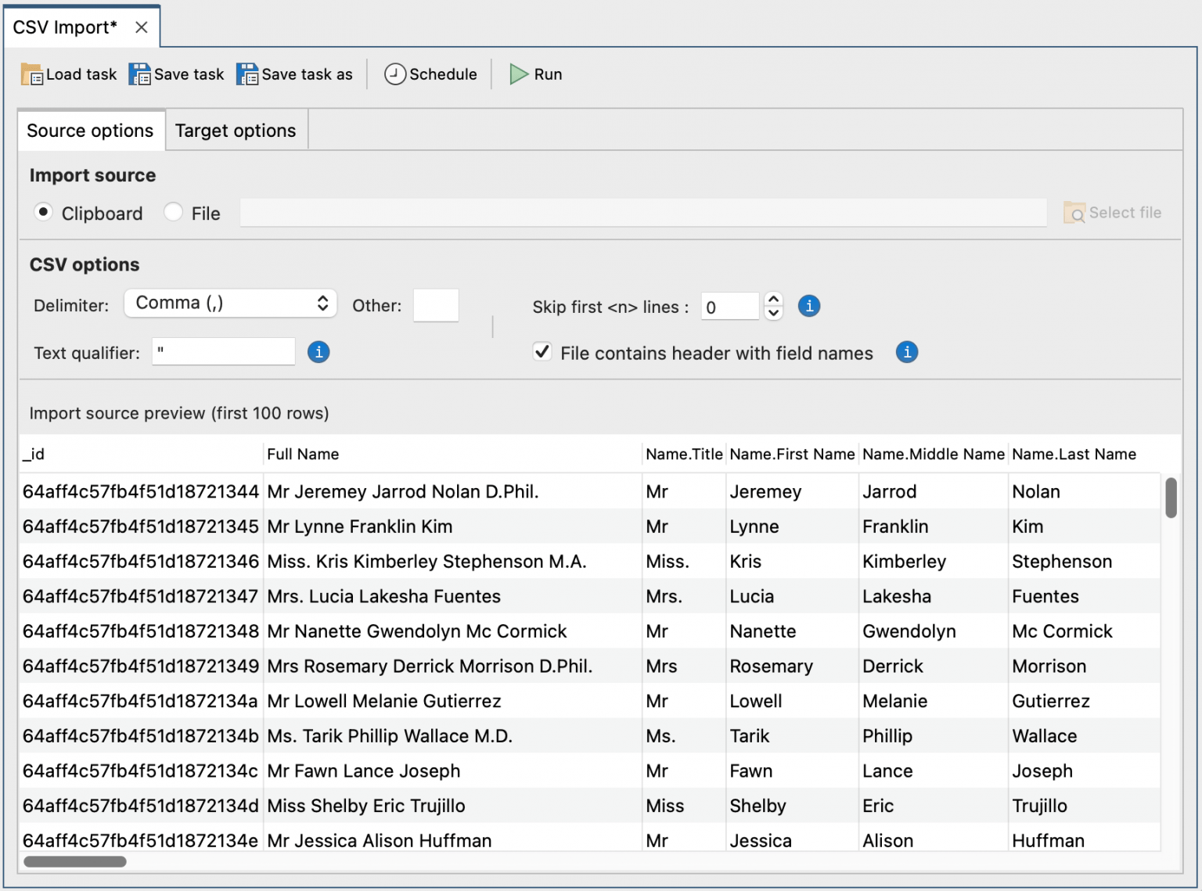Click the info icon beside Text qualifier

coord(318,352)
